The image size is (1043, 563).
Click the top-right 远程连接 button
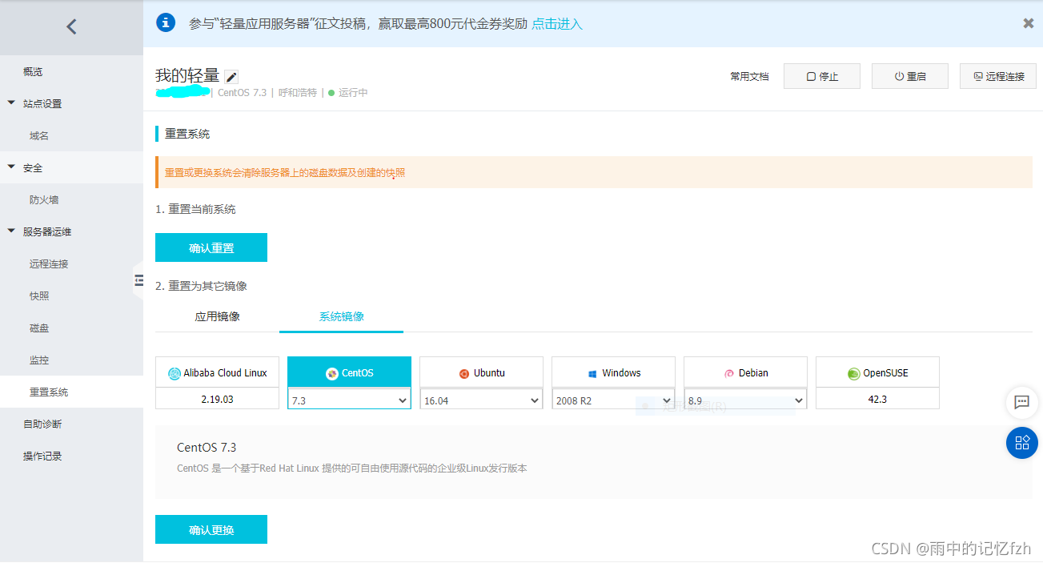[998, 76]
